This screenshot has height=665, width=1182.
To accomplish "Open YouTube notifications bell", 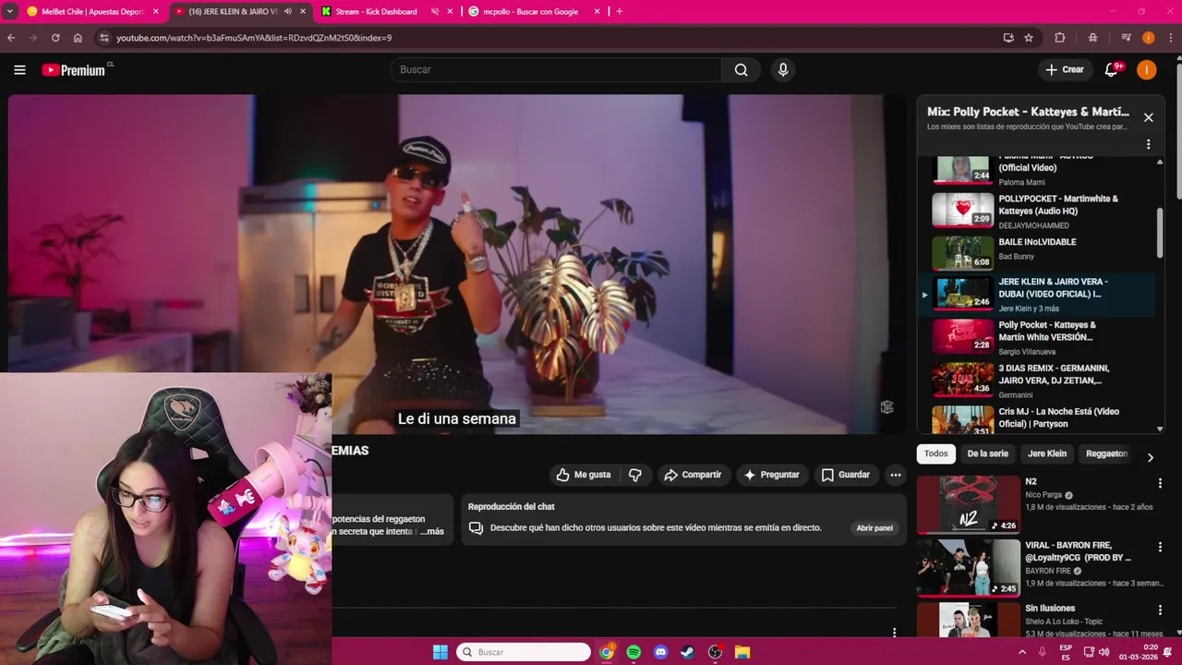I will click(1112, 70).
